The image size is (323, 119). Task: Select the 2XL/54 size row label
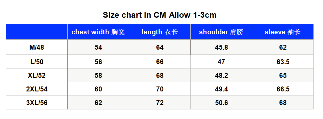click(37, 89)
